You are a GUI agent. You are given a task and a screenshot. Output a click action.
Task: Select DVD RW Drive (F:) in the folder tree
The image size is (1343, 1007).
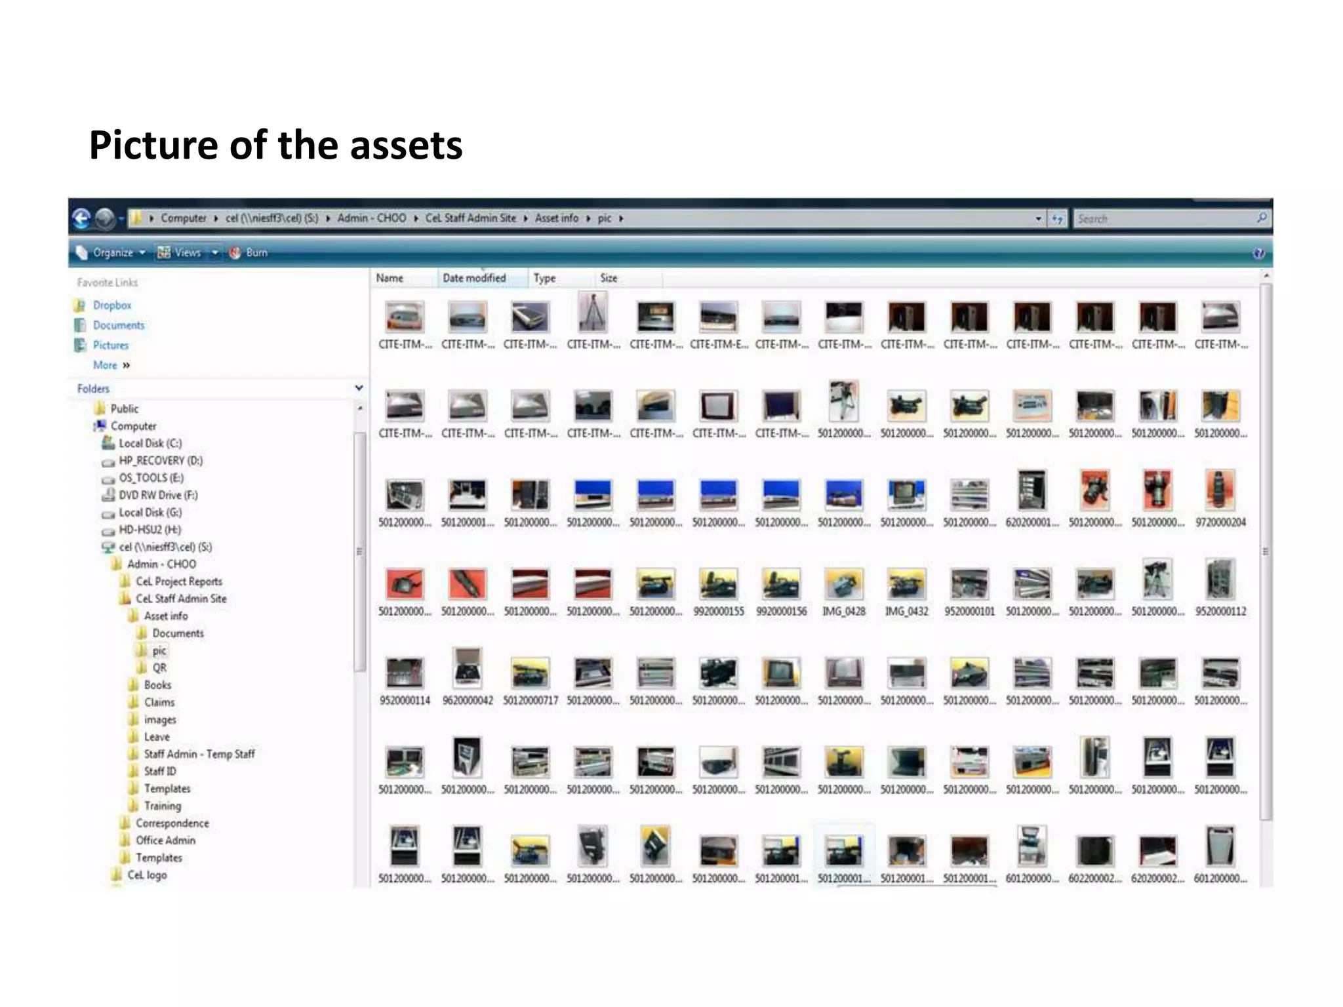pos(157,495)
